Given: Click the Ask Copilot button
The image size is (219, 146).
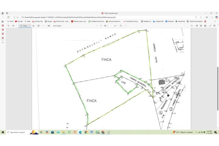Looking at the screenshot, I should click(x=57, y=26).
